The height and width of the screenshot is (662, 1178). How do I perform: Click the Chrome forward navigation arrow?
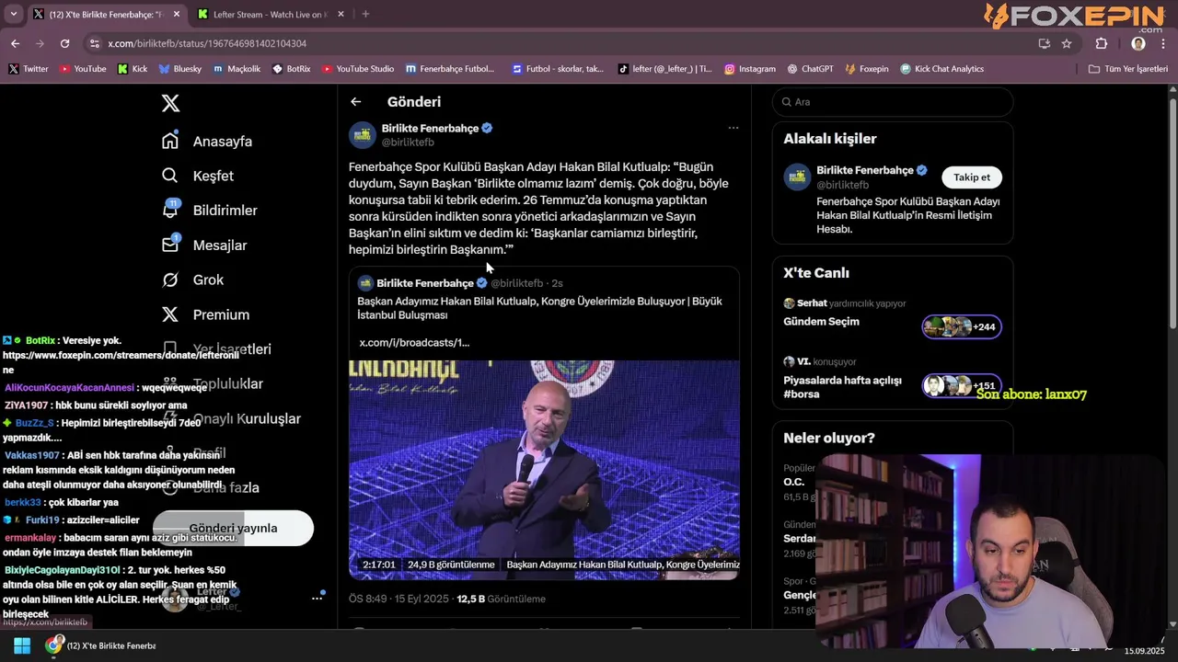click(x=40, y=43)
